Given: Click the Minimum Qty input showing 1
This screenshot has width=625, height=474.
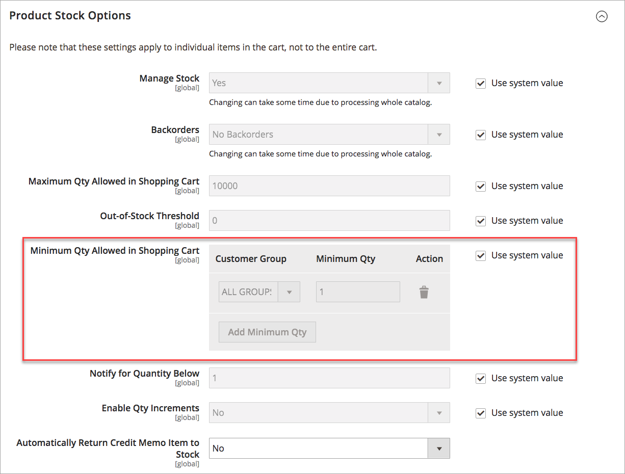Looking at the screenshot, I should 357,292.
